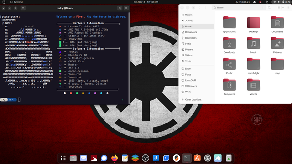Click the red tray icon in top bar

[261, 2]
